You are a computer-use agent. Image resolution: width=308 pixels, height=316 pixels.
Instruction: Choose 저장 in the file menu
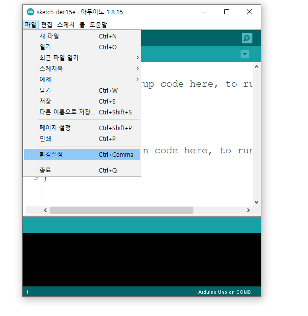(x=82, y=101)
